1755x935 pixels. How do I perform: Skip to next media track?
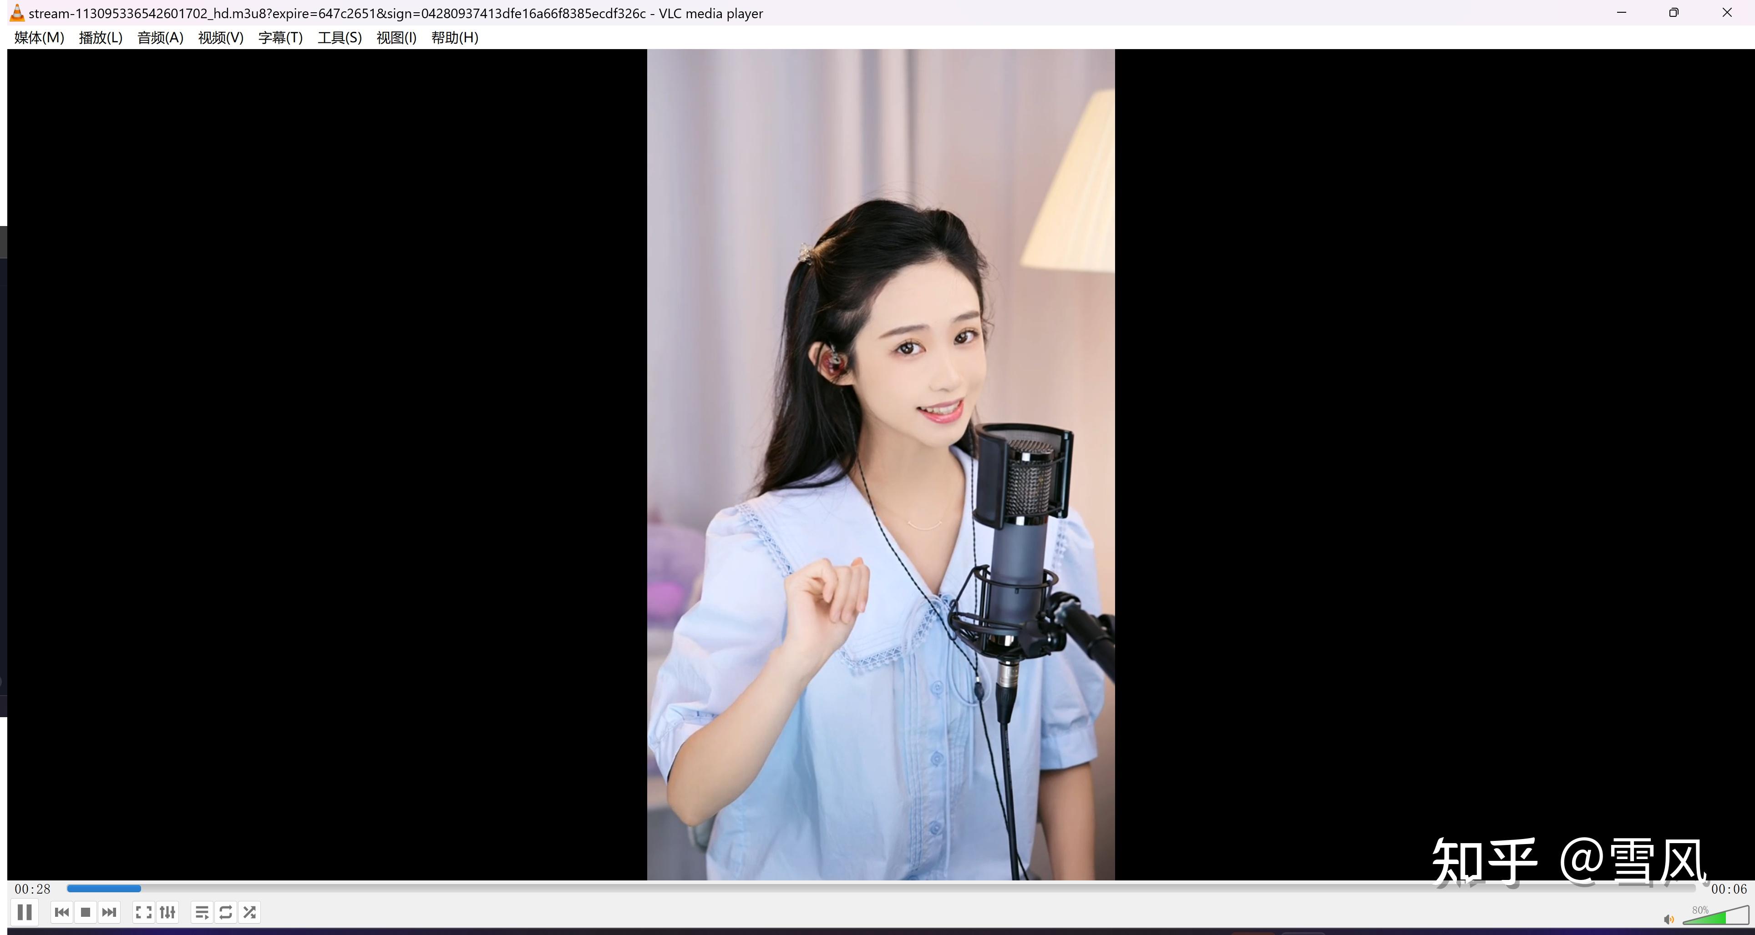click(x=109, y=912)
